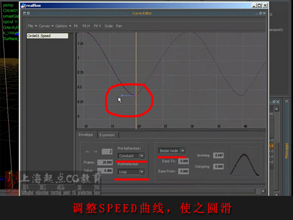293x220 pixels.
Task: Switch to the Expresion tab
Action: (107, 135)
